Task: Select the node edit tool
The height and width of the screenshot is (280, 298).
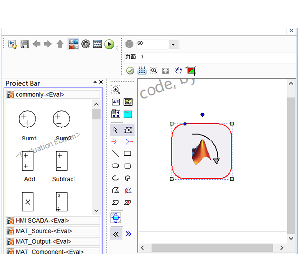Action: [128, 130]
